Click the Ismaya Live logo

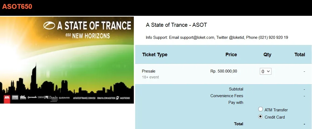pos(42,98)
